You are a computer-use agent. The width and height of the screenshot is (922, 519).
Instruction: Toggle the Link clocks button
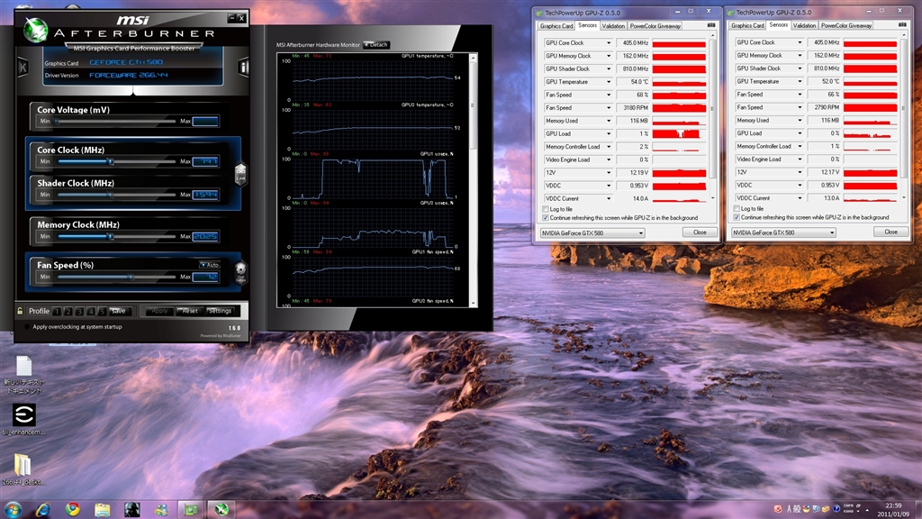pos(240,174)
